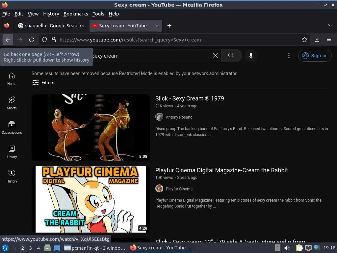
Task: Open the Firefox hamburger application menu
Action: (x=329, y=40)
